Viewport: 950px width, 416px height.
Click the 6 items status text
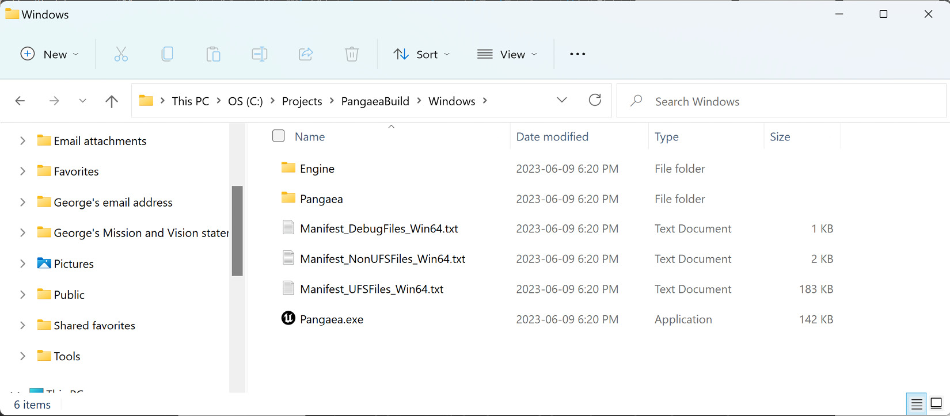[32, 404]
